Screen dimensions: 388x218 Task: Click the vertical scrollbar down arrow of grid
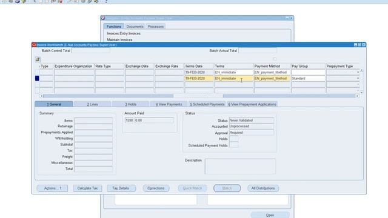[361, 93]
